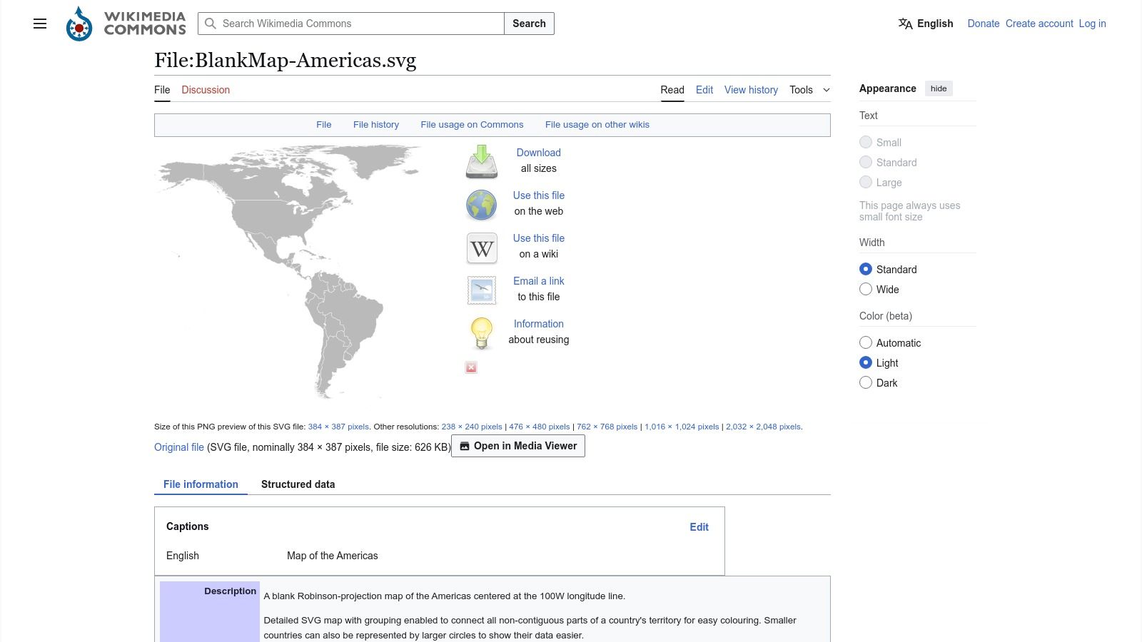This screenshot has height=642, width=1142.
Task: Switch color setting to Automatic
Action: click(866, 342)
